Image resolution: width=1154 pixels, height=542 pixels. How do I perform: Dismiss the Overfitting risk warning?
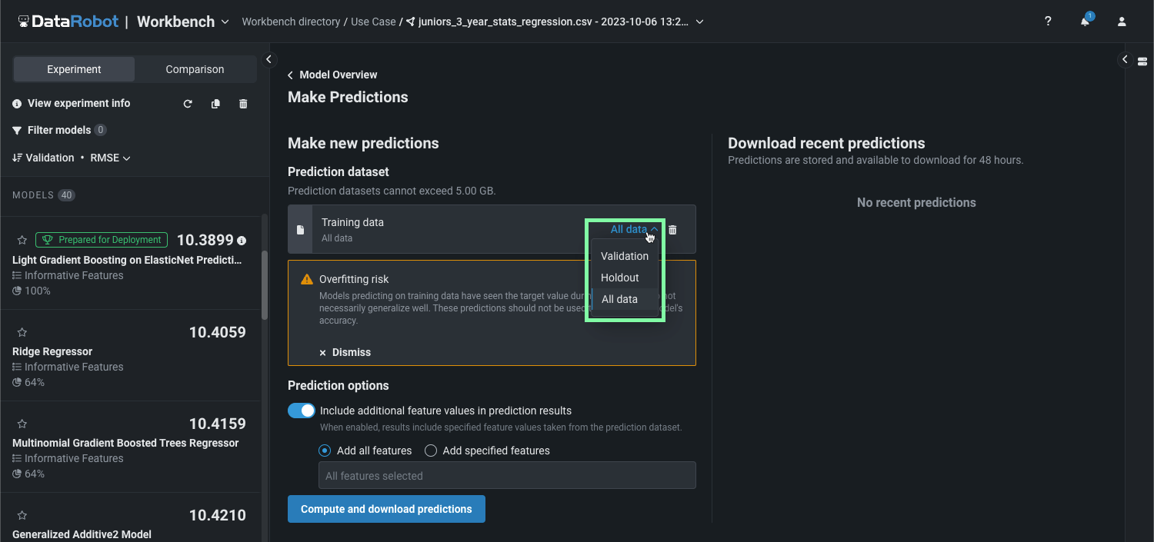coord(345,352)
